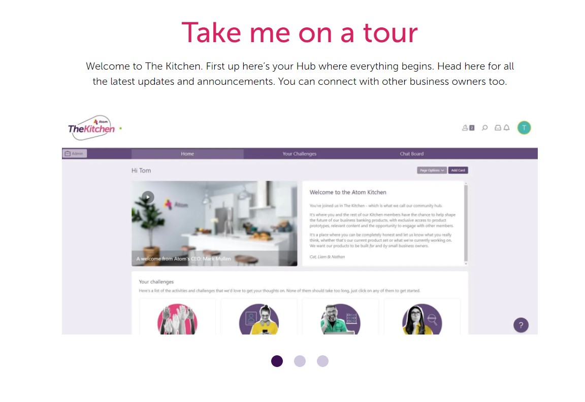This screenshot has height=402, width=585.
Task: Click the Admin briefcase button
Action: tap(75, 154)
